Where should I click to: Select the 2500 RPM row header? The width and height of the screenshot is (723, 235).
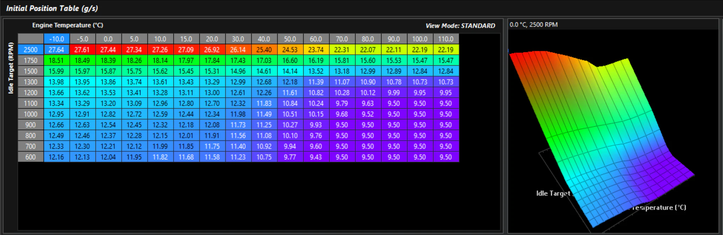point(31,50)
